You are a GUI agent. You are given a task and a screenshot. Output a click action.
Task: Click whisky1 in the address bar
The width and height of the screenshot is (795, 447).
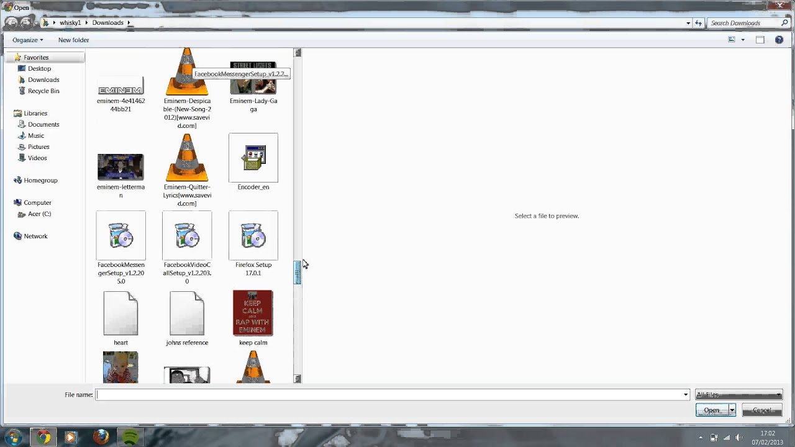[70, 23]
